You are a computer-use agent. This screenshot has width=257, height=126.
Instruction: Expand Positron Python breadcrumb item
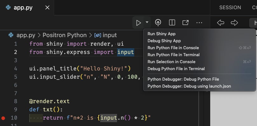(x=65, y=35)
